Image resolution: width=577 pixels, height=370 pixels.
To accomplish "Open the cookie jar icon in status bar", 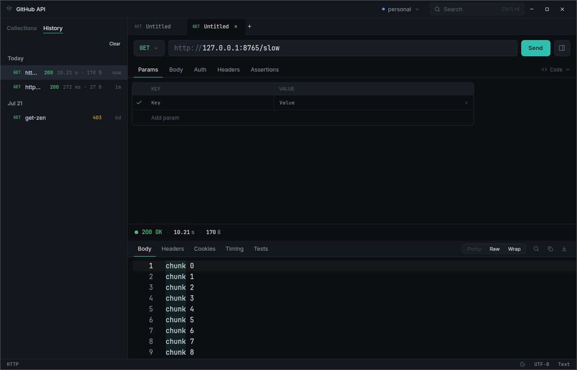I will click(x=523, y=365).
